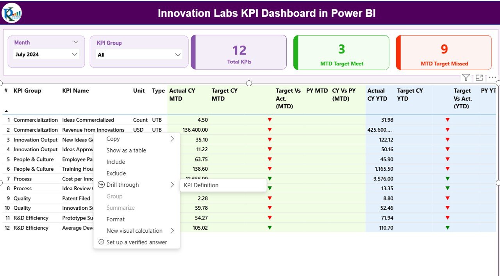Select KPI Definition drill through target

click(201, 185)
